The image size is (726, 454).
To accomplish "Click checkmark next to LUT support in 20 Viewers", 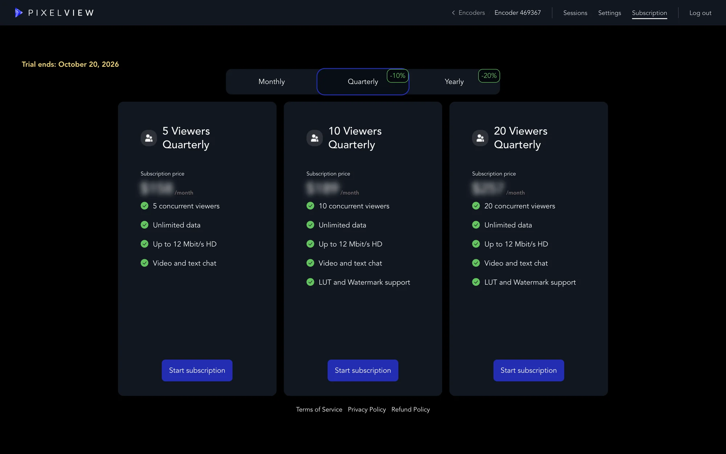I will click(x=476, y=282).
